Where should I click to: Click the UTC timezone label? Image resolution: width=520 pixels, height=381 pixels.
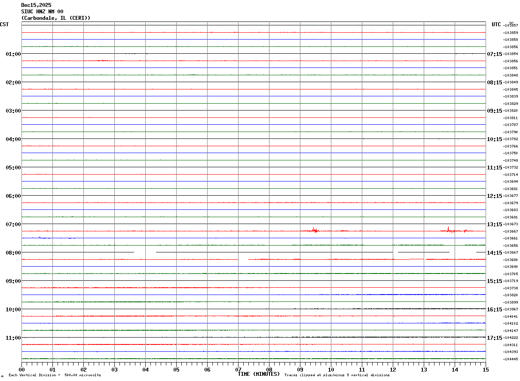click(496, 25)
